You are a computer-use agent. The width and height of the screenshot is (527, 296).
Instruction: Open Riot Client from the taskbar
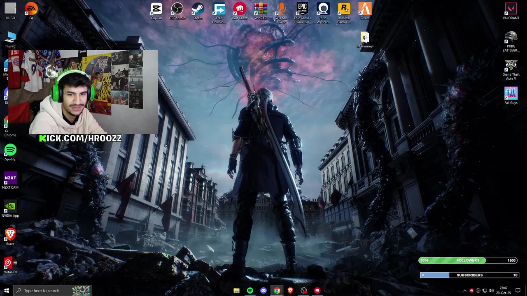317,291
